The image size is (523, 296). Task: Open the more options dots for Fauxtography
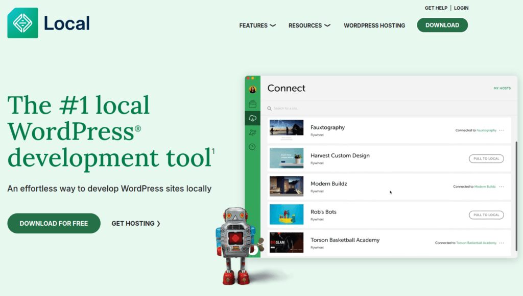click(502, 130)
